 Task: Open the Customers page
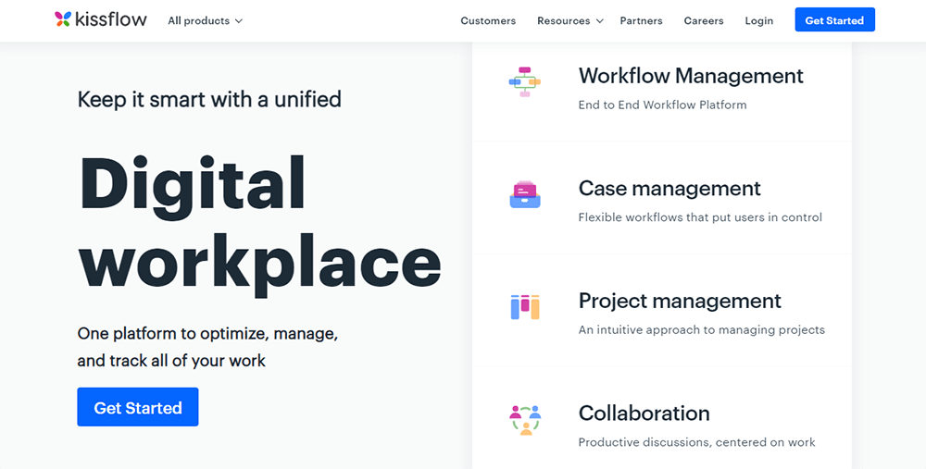click(x=488, y=20)
